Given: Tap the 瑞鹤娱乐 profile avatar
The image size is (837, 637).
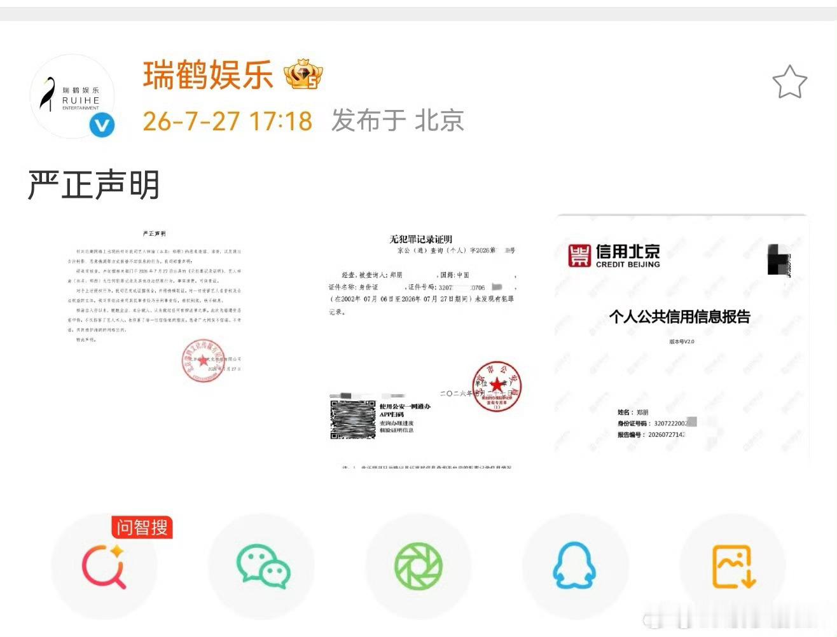Looking at the screenshot, I should 72,97.
